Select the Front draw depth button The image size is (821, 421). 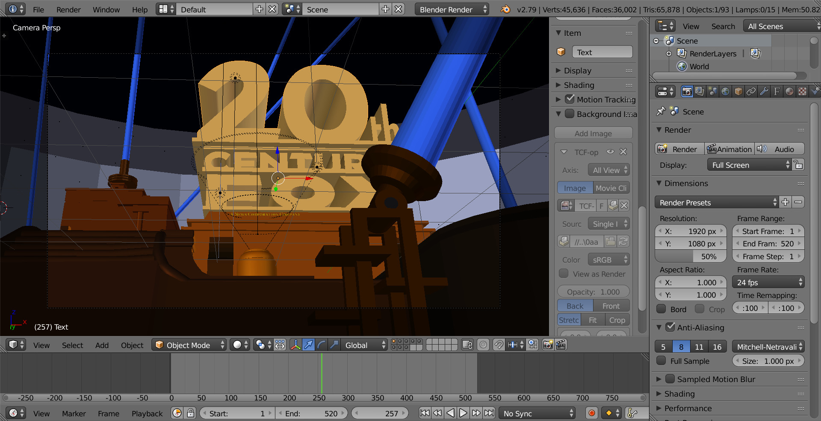tap(611, 306)
